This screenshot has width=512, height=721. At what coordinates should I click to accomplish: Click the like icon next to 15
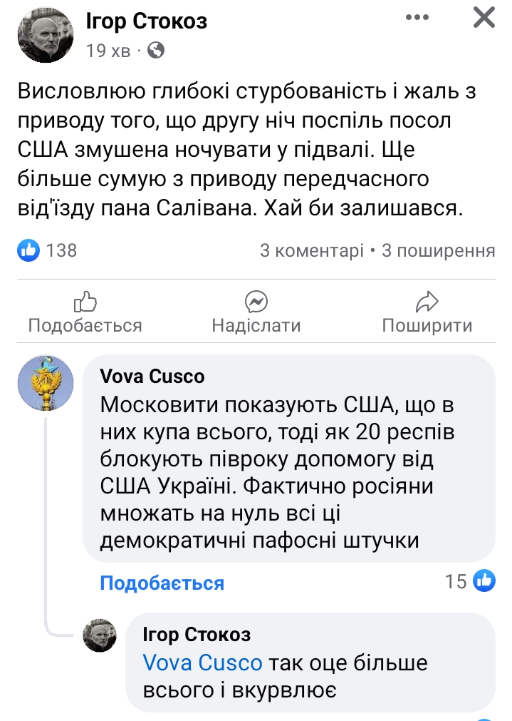click(484, 581)
